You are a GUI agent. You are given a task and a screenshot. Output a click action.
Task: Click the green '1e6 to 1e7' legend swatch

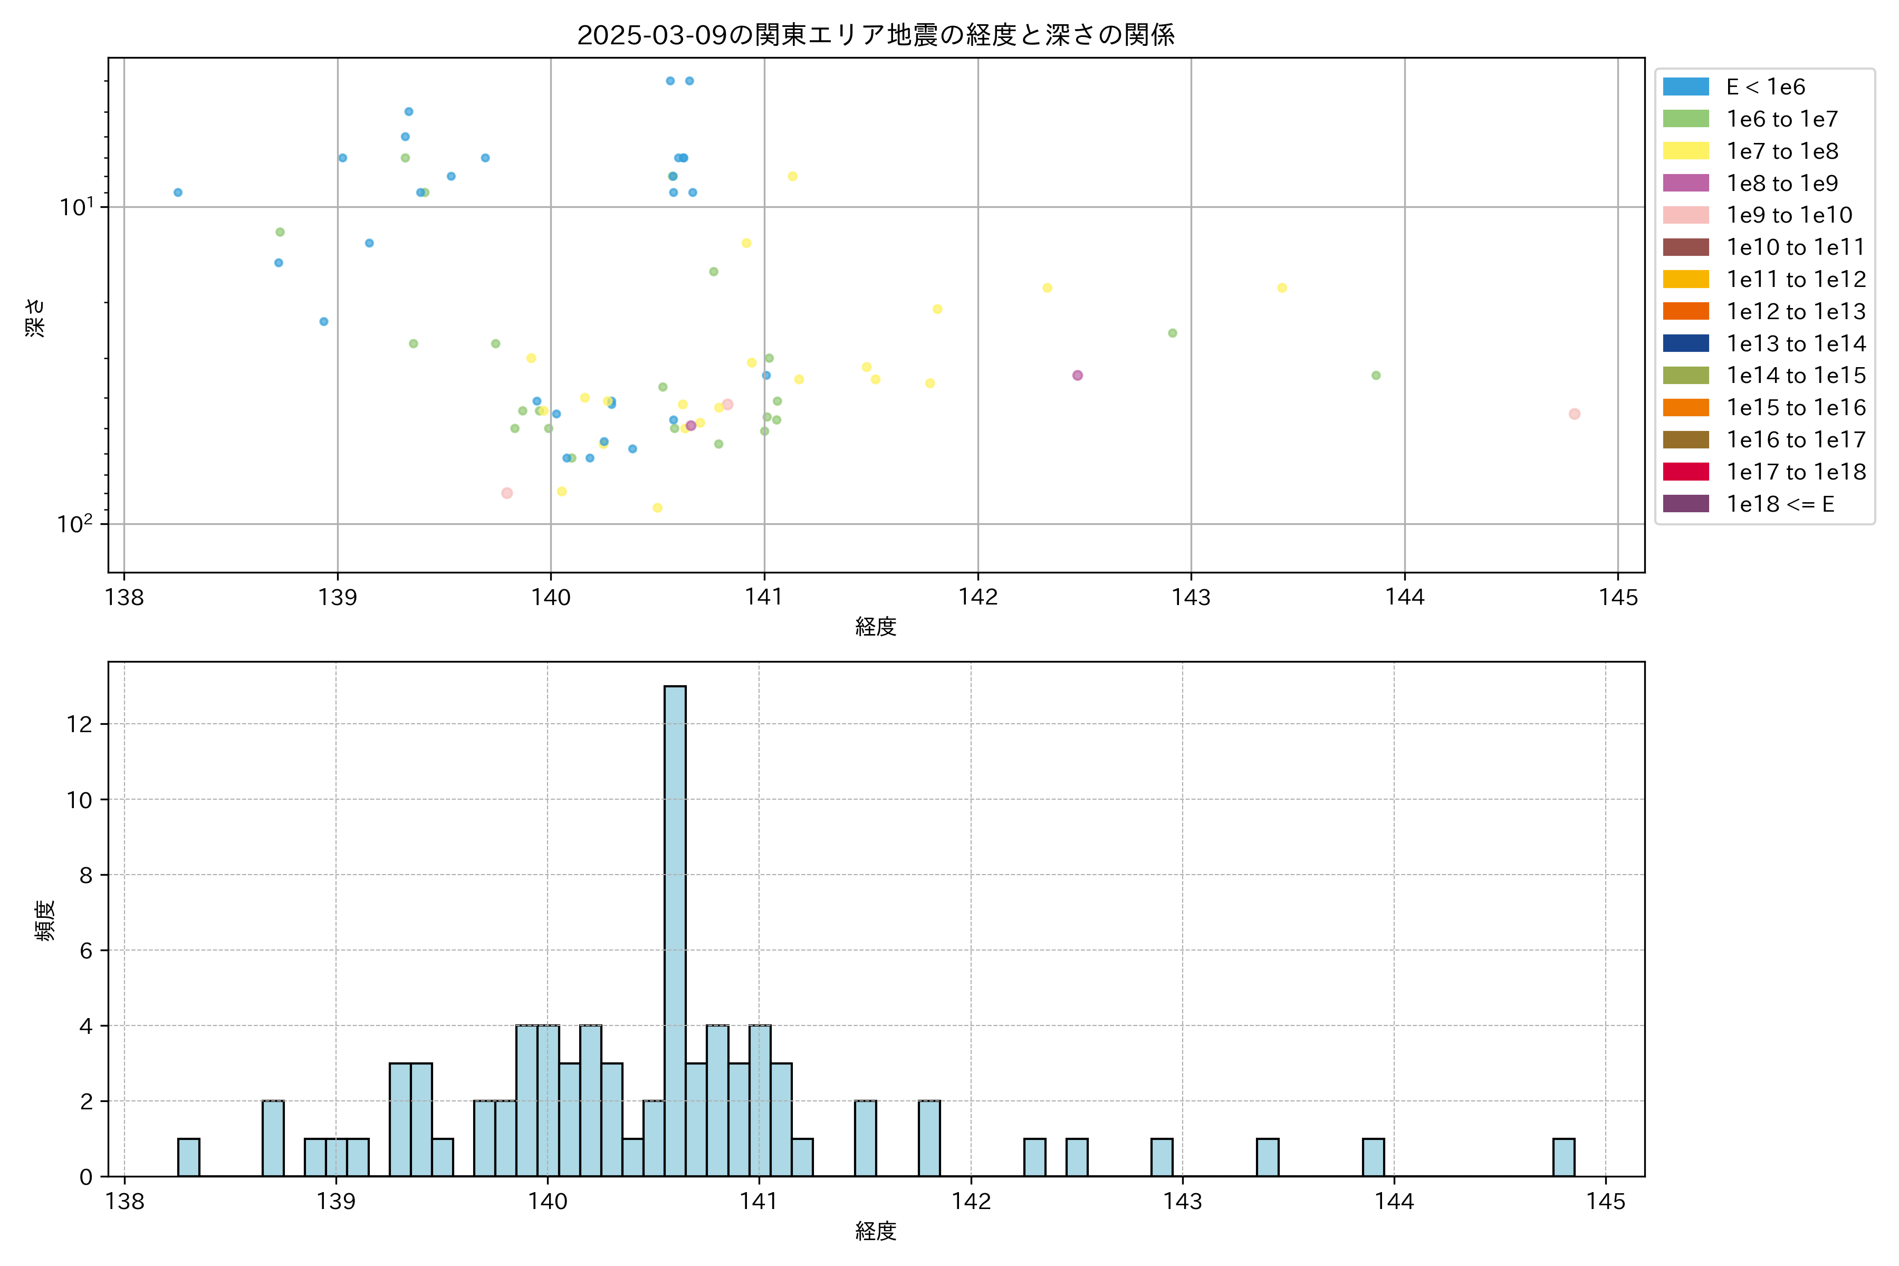1686,120
